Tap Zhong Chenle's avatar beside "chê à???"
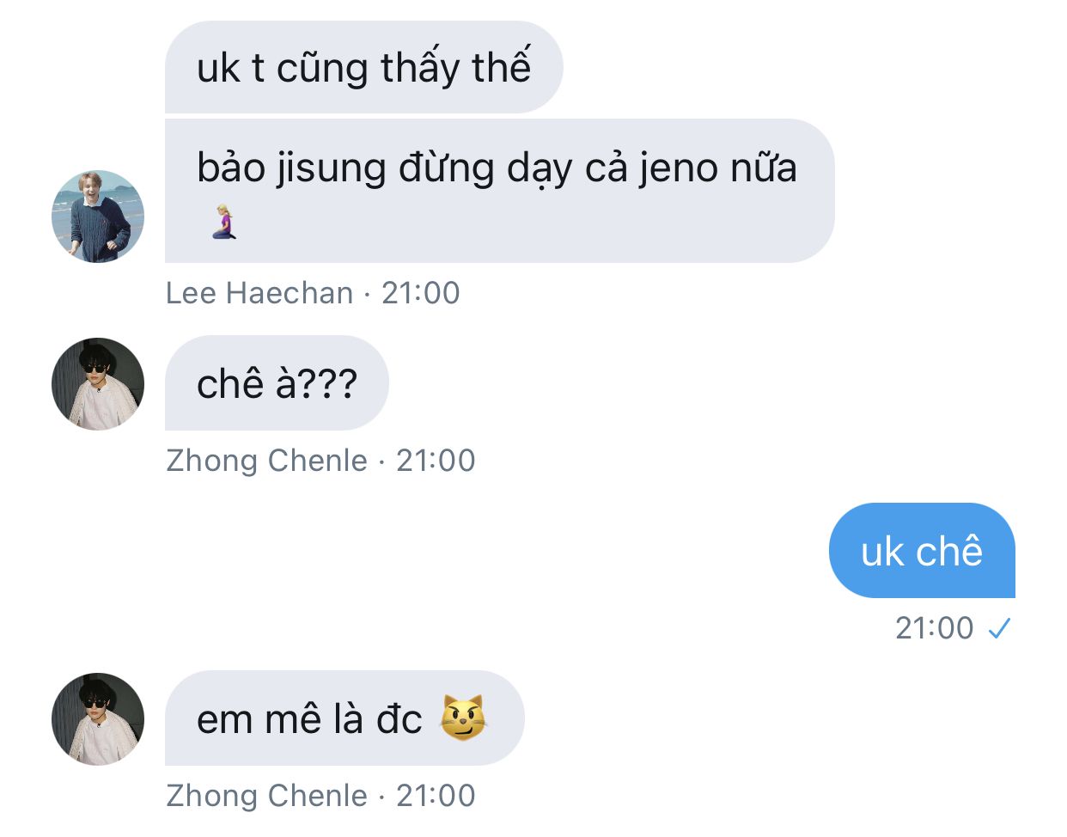This screenshot has width=1067, height=837. [x=98, y=384]
